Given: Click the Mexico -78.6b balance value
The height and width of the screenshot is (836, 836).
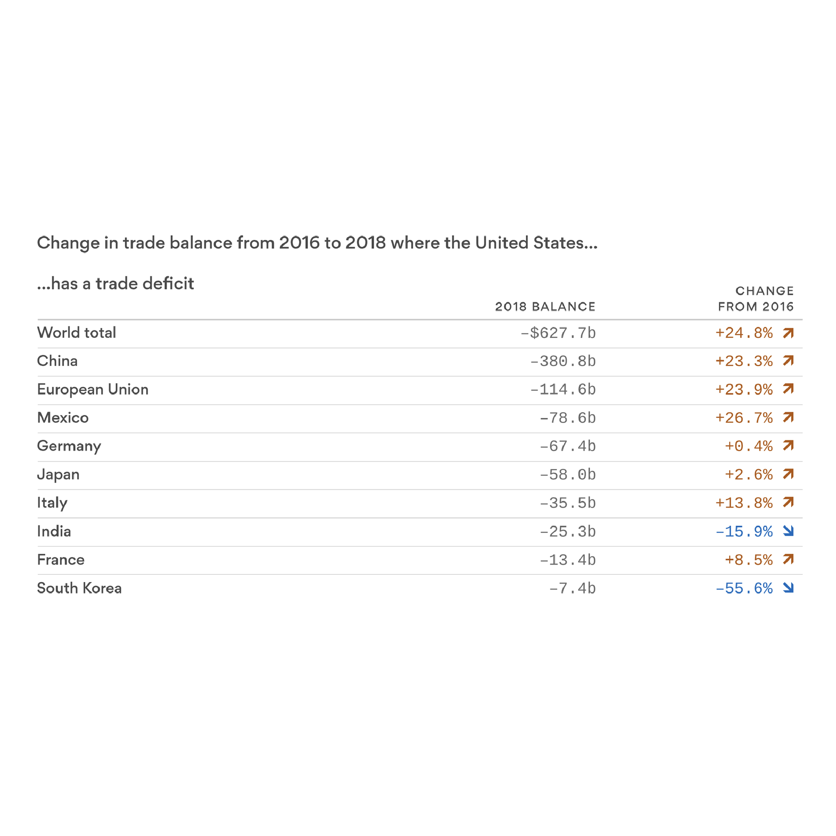Looking at the screenshot, I should coord(567,418).
